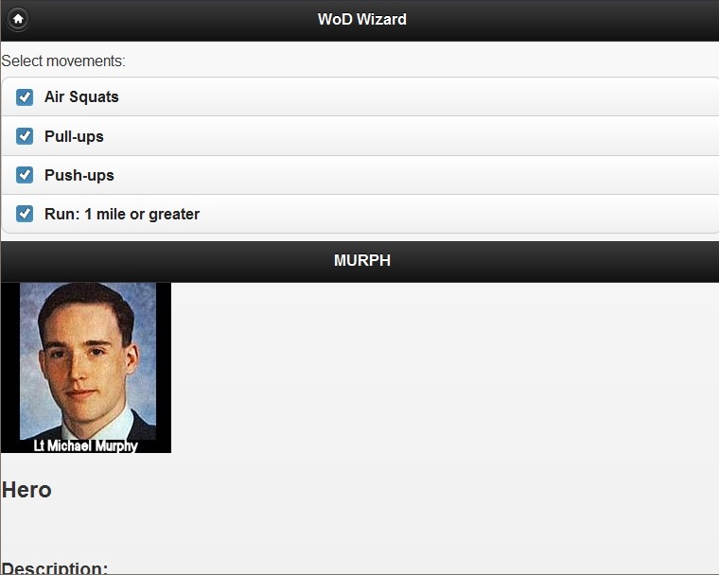Uncheck the Pull-ups checkbox
This screenshot has width=719, height=575.
(360, 136)
